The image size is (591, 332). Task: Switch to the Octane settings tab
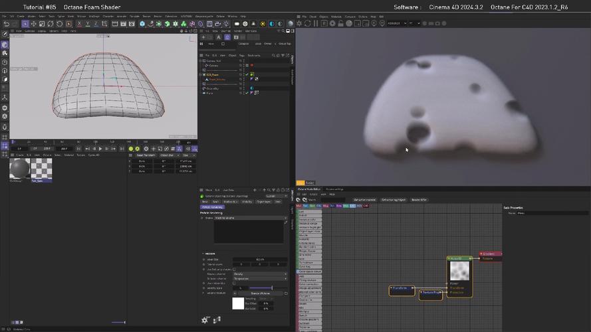click(334, 189)
